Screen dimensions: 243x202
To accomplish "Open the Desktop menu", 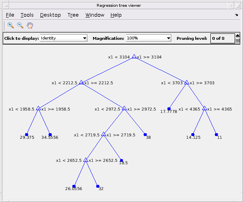I will click(x=51, y=15).
